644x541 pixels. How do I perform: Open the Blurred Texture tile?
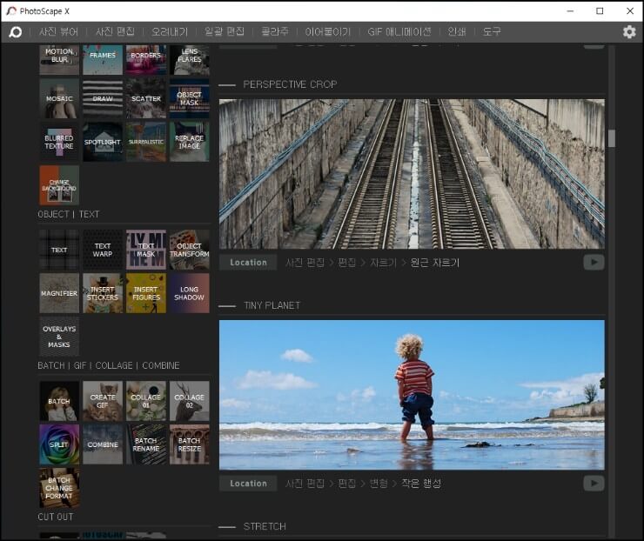coord(59,142)
